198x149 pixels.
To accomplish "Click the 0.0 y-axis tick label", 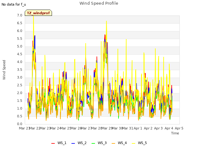I will tap(19, 124).
